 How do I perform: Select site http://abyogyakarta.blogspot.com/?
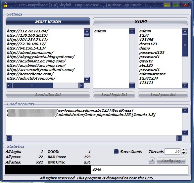[41, 57]
